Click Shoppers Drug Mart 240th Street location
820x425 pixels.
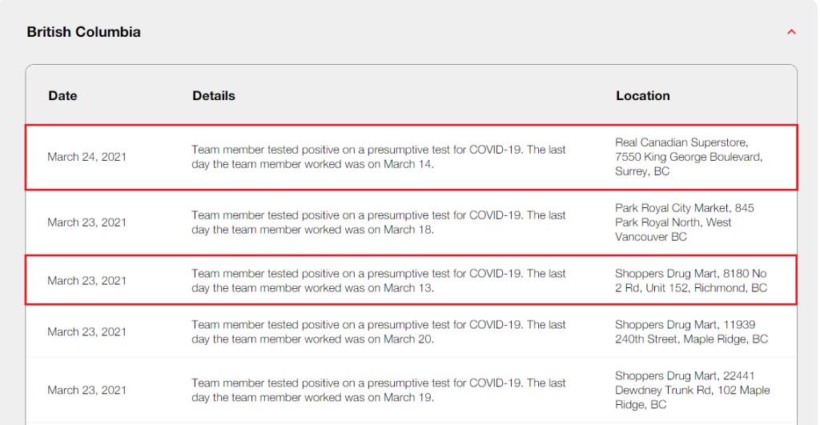tap(691, 332)
